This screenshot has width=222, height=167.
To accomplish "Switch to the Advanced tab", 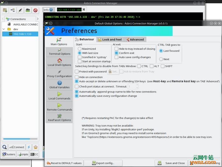I will tap(135, 39).
